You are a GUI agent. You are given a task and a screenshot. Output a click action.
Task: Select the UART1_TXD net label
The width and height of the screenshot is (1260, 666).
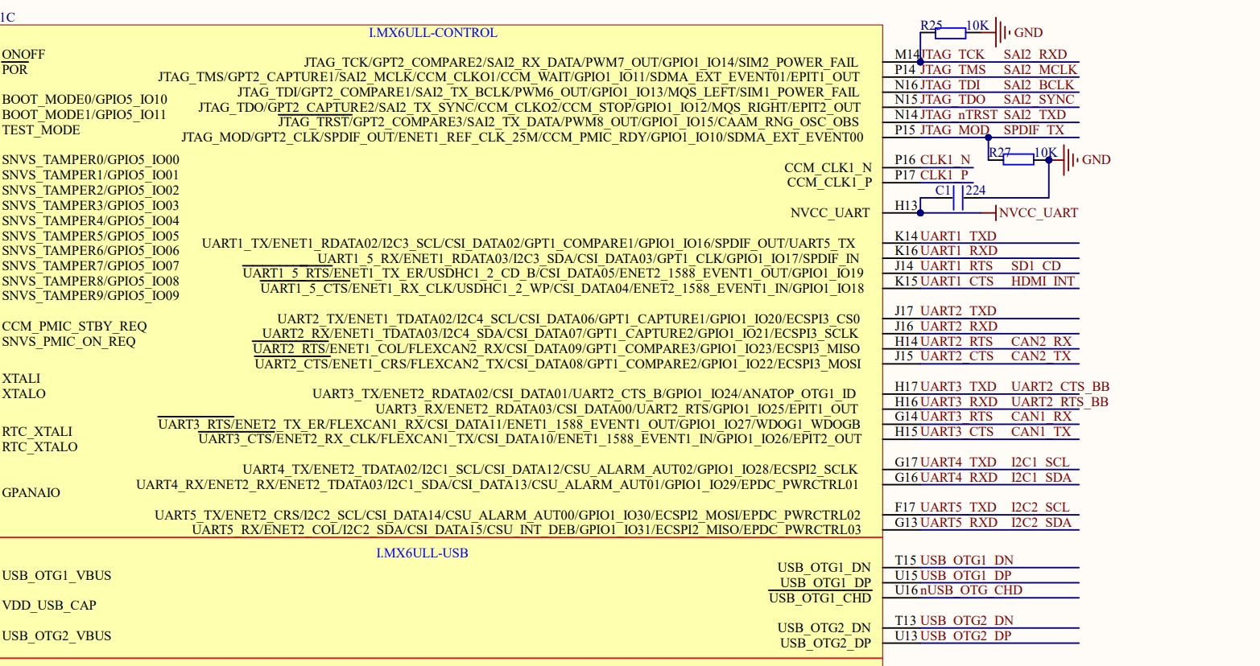(x=958, y=236)
